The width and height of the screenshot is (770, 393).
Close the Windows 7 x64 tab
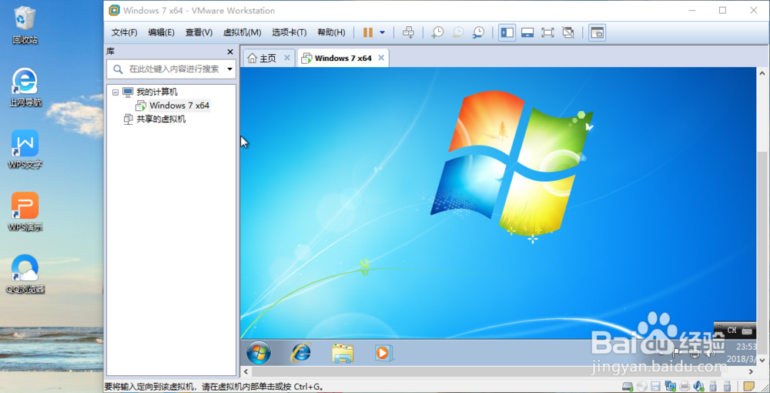click(381, 58)
